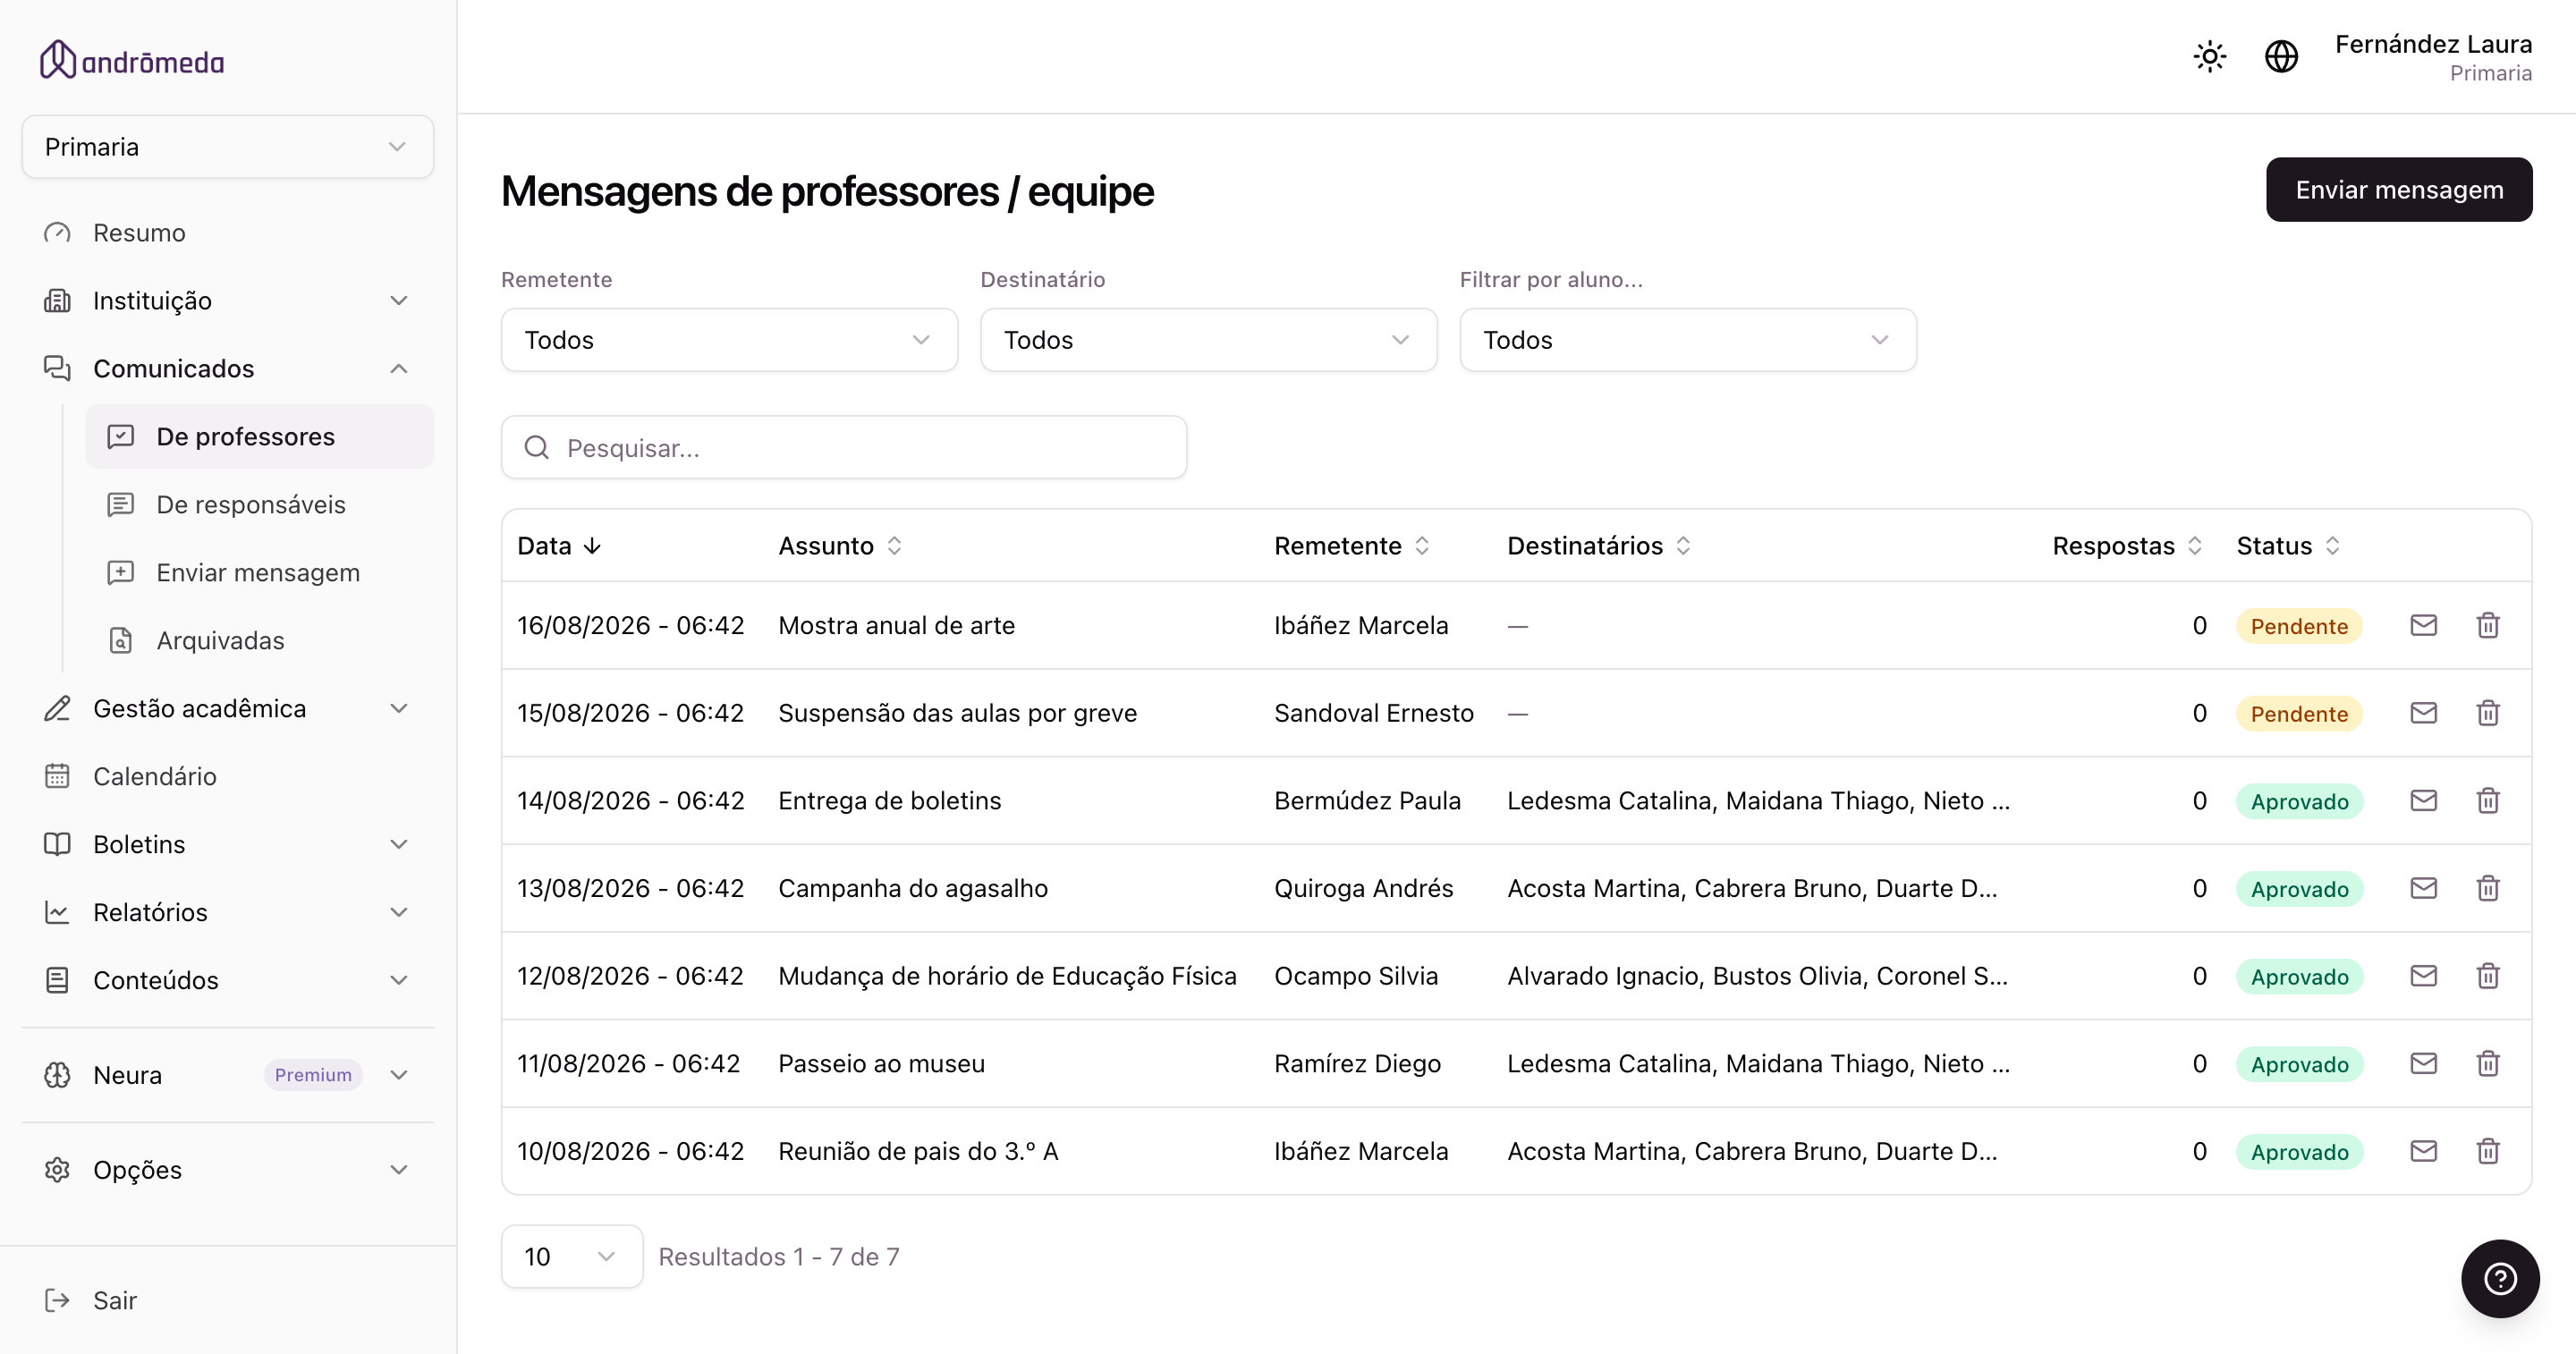Screen dimensions: 2576x1354
Task: Click sender Quiroga Andrés
Action: pos(1363,888)
